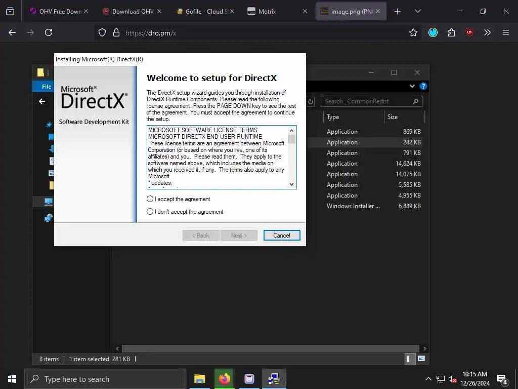
Task: Open a new browser tab with plus
Action: click(398, 12)
